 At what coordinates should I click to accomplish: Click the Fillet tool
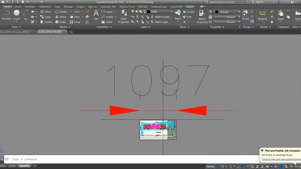tap(75, 17)
